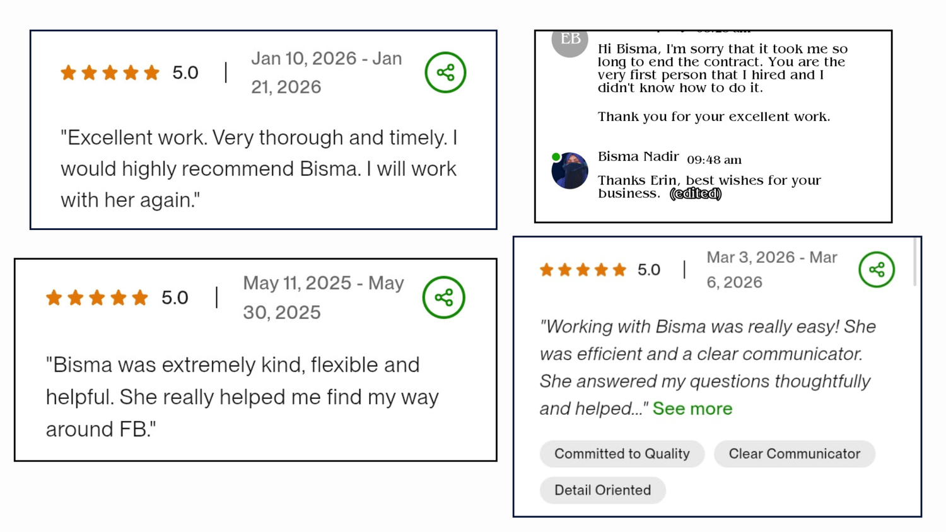Click the (edited) label on Bisma's message
Image resolution: width=946 pixels, height=532 pixels.
(x=696, y=194)
